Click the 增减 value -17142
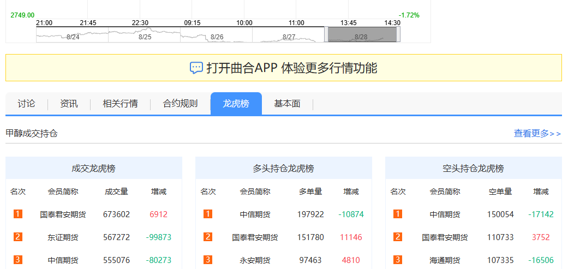Image resolution: width=568 pixels, height=269 pixels. pos(541,214)
